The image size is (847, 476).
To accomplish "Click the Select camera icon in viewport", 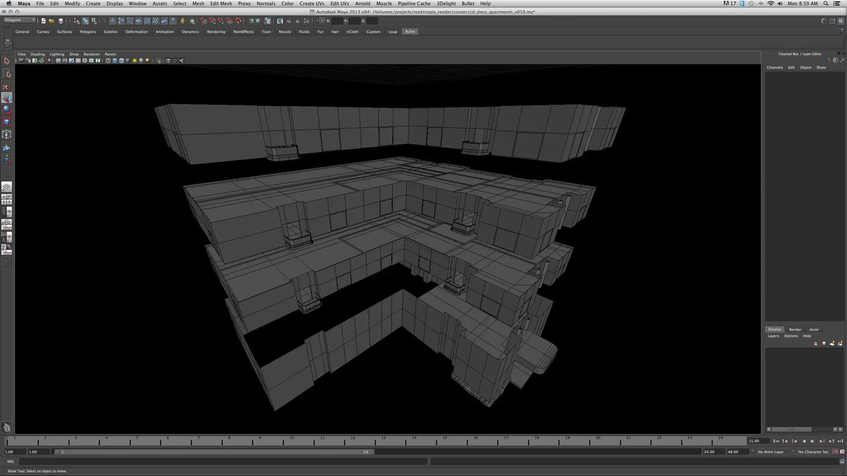I will pyautogui.click(x=21, y=60).
